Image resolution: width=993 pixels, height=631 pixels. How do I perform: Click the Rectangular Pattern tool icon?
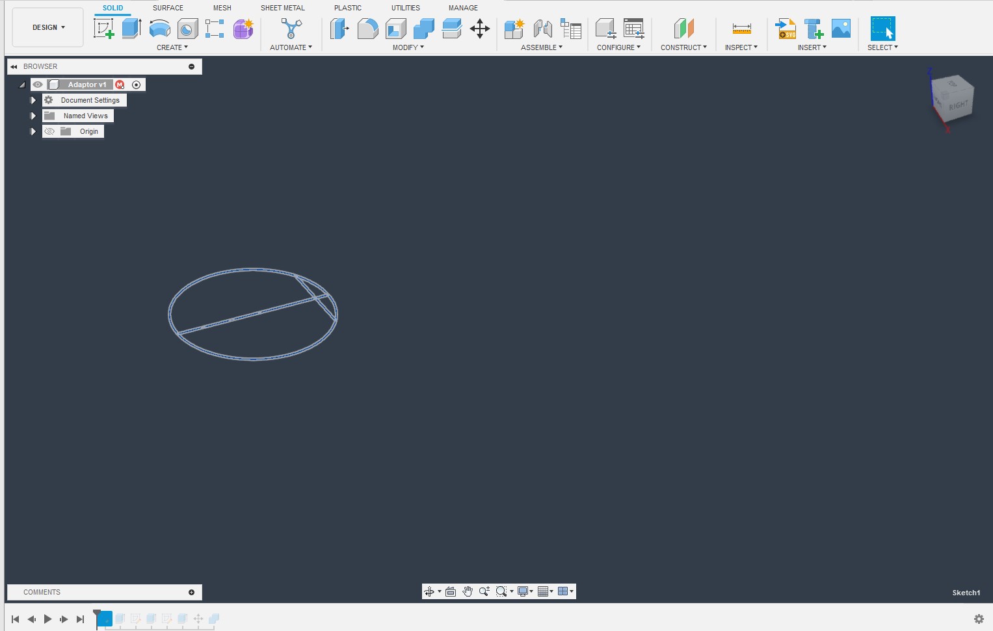[215, 29]
